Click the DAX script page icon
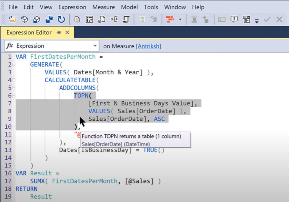This screenshot has height=202, width=289. coord(101,19)
